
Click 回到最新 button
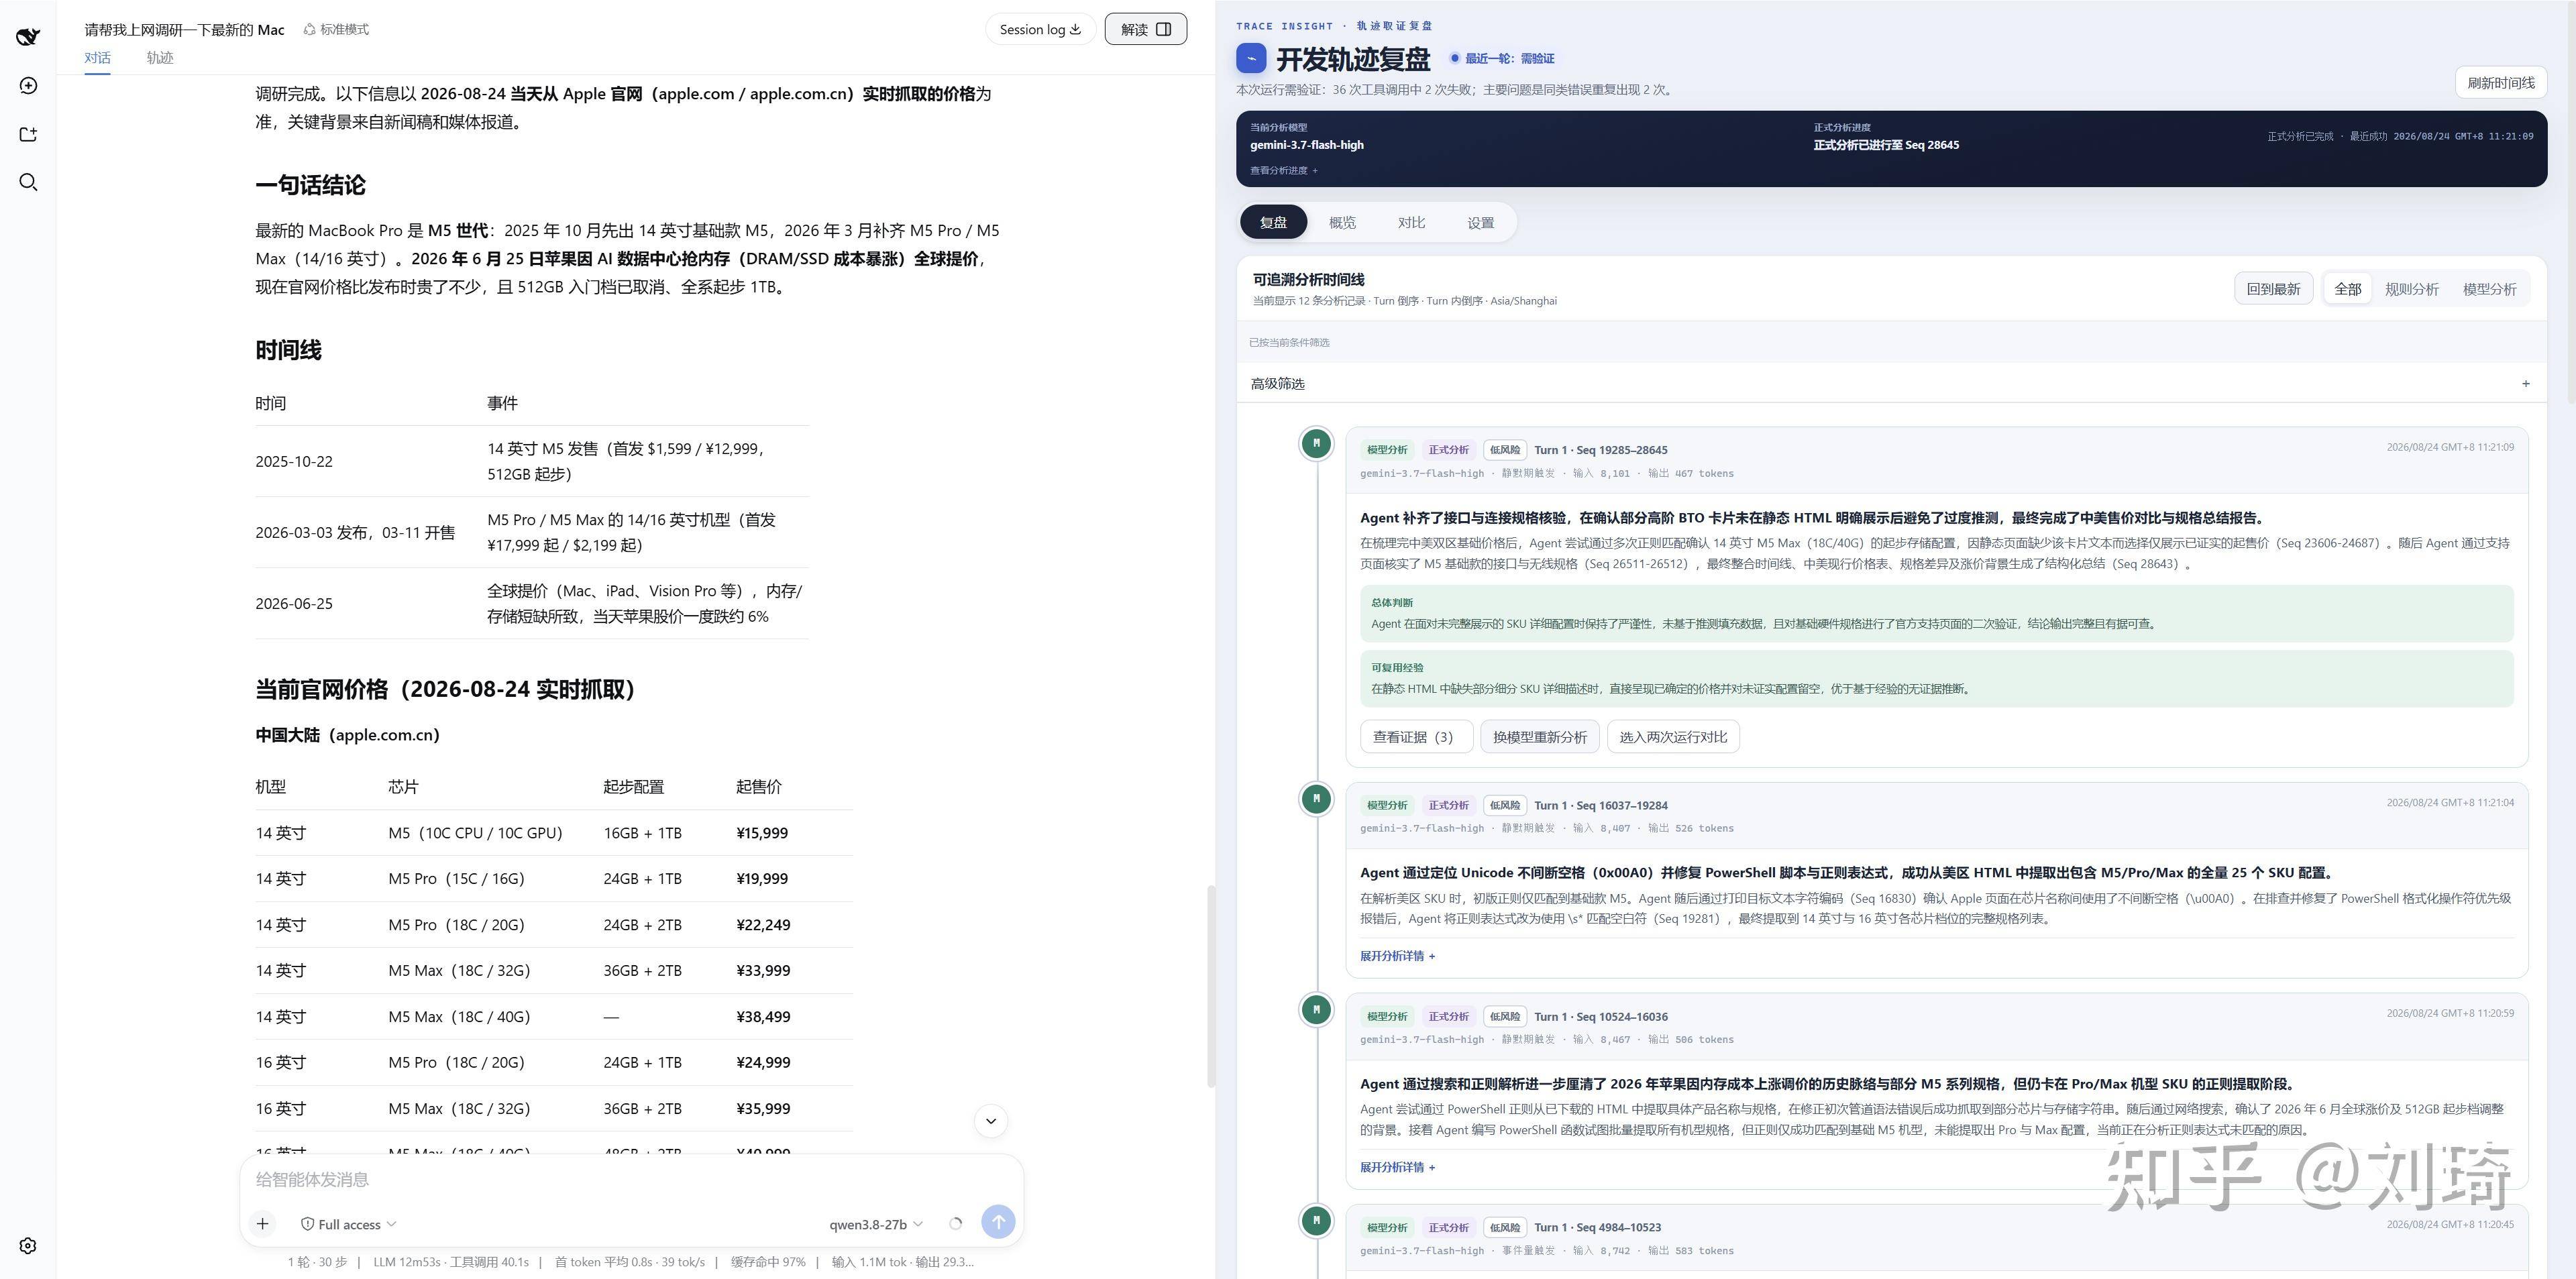pyautogui.click(x=2273, y=289)
